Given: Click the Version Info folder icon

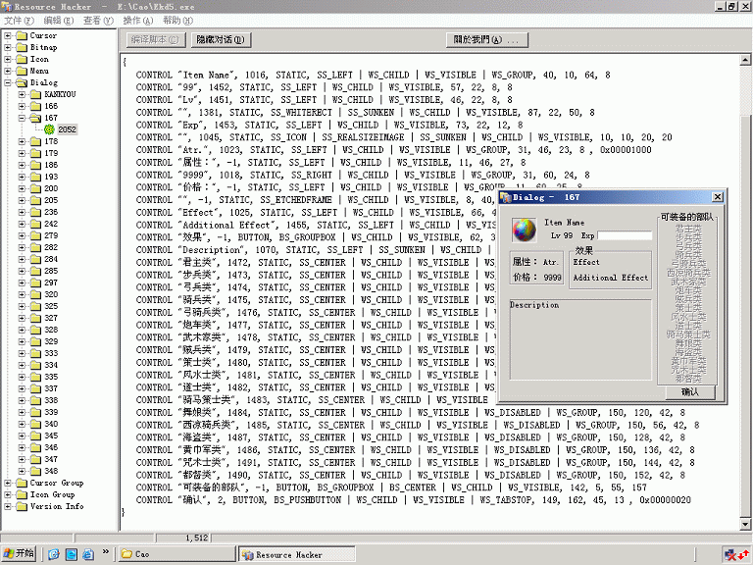Looking at the screenshot, I should [22, 506].
